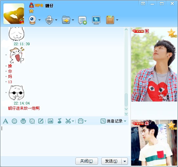178x167 pixels.
Task: Click the LV5 red diamond badge
Action: [138, 123]
